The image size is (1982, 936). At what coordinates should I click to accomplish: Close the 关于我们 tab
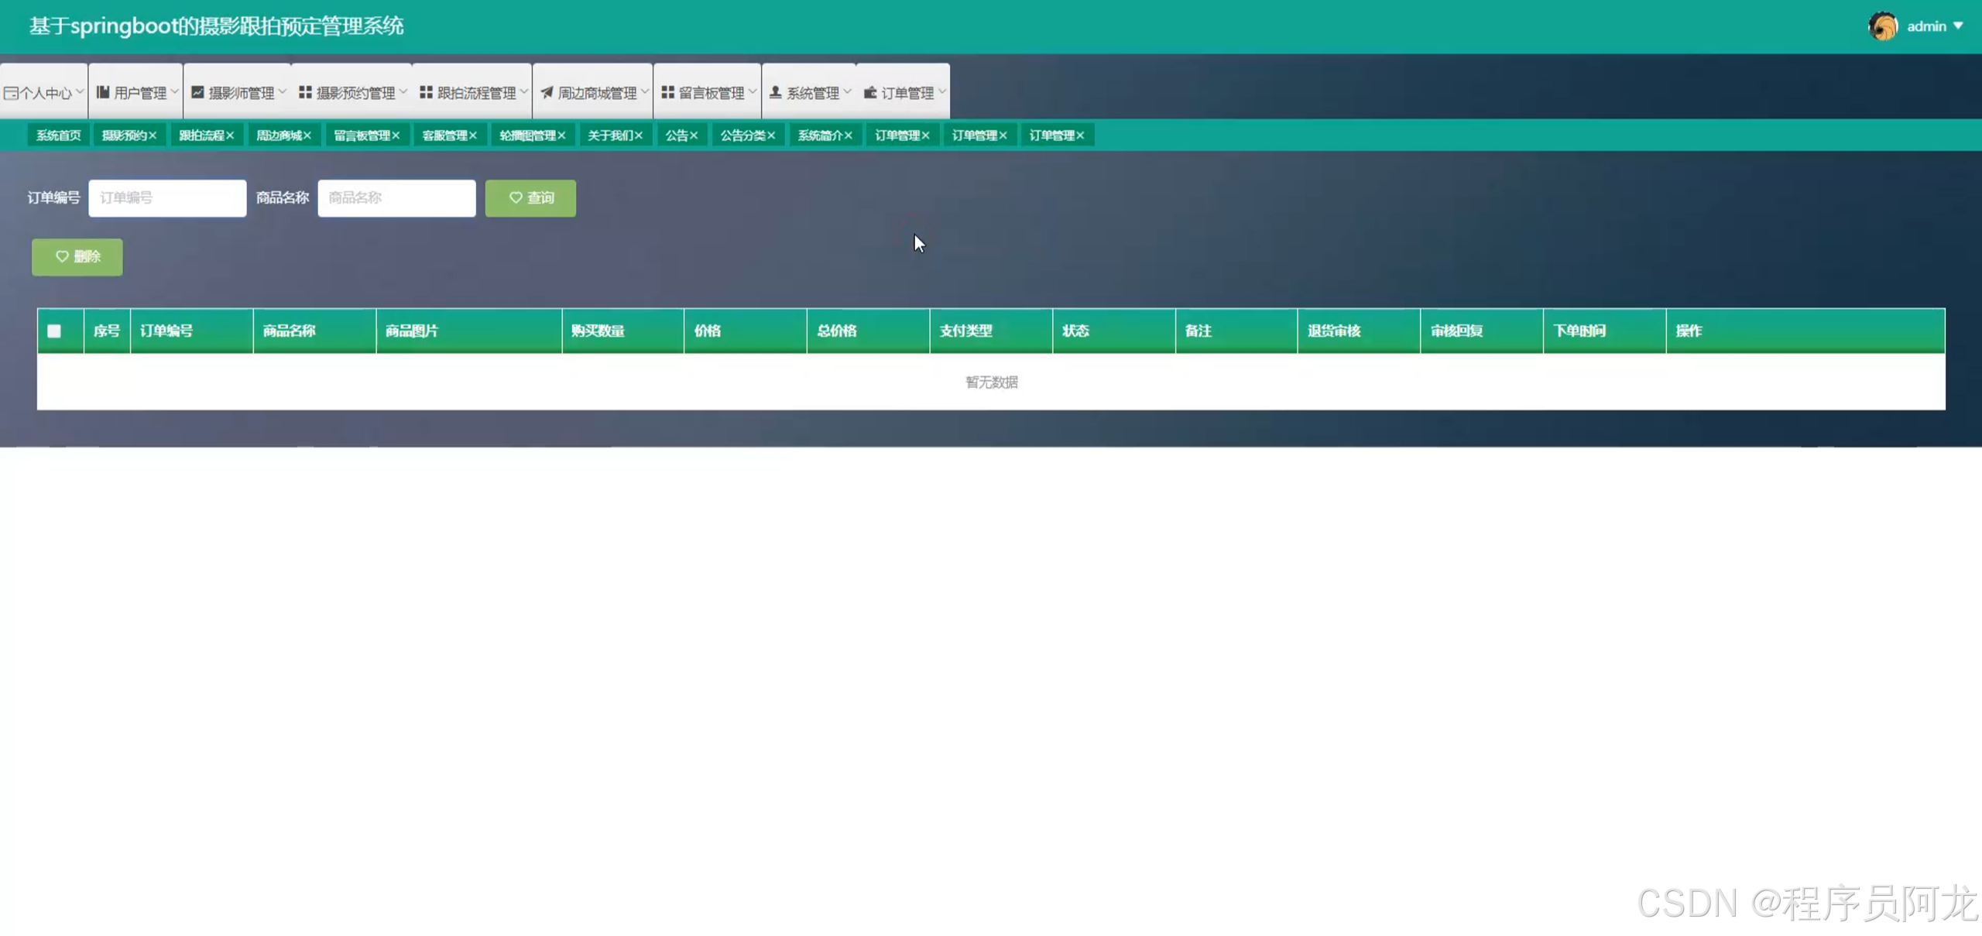639,135
